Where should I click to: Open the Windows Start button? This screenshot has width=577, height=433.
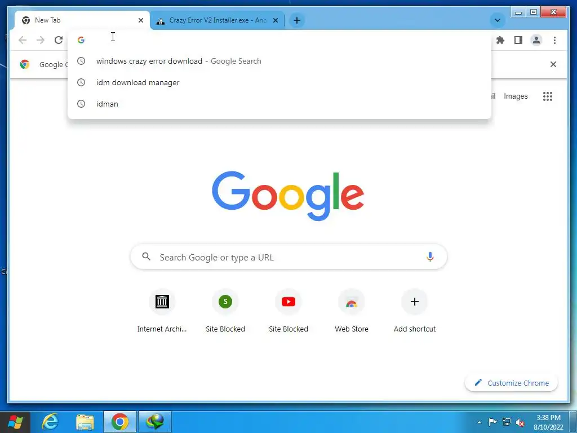click(15, 422)
